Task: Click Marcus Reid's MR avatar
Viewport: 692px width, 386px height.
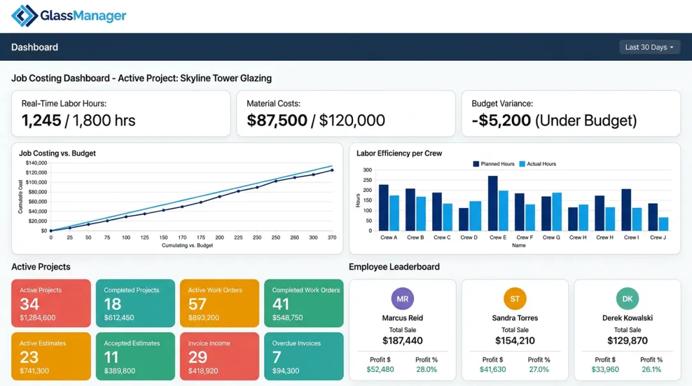Action: [402, 299]
